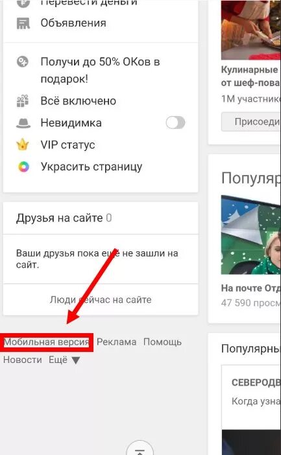The image size is (281, 455).
Task: Click Люди сейчас на сайте link
Action: pyautogui.click(x=101, y=299)
